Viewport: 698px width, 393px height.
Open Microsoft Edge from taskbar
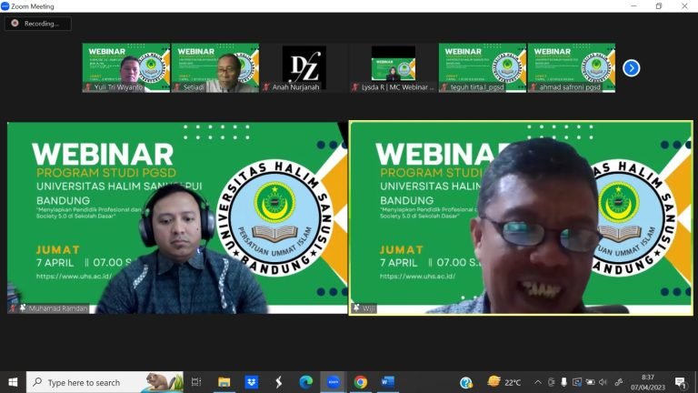click(x=305, y=382)
